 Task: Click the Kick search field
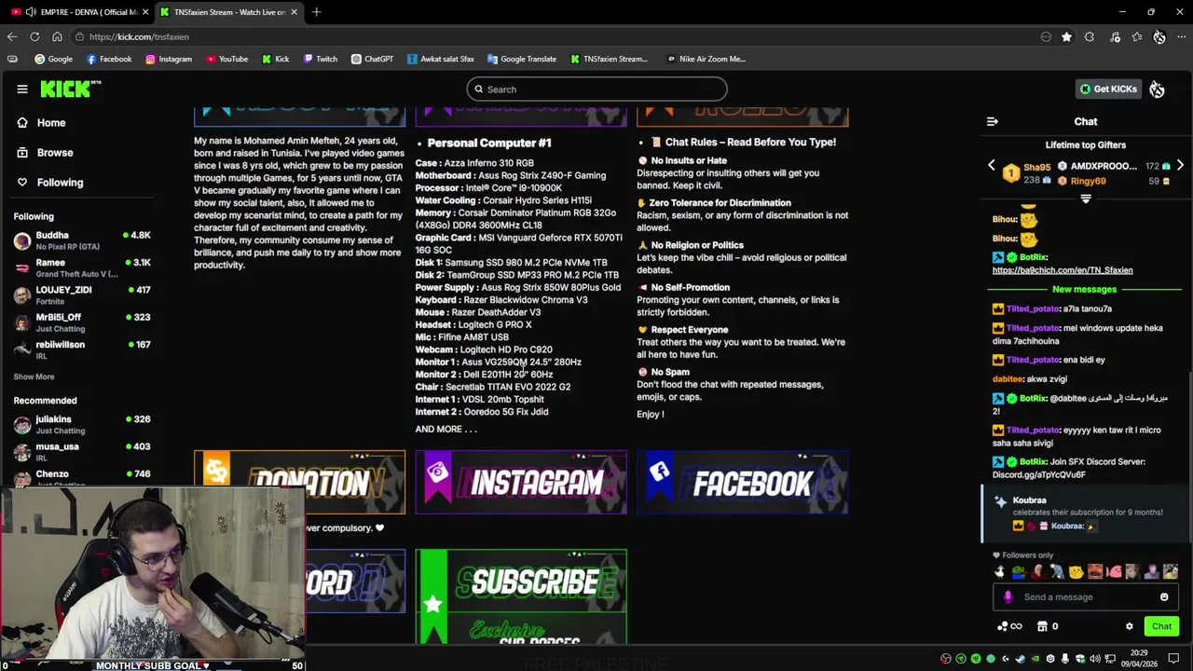point(596,89)
